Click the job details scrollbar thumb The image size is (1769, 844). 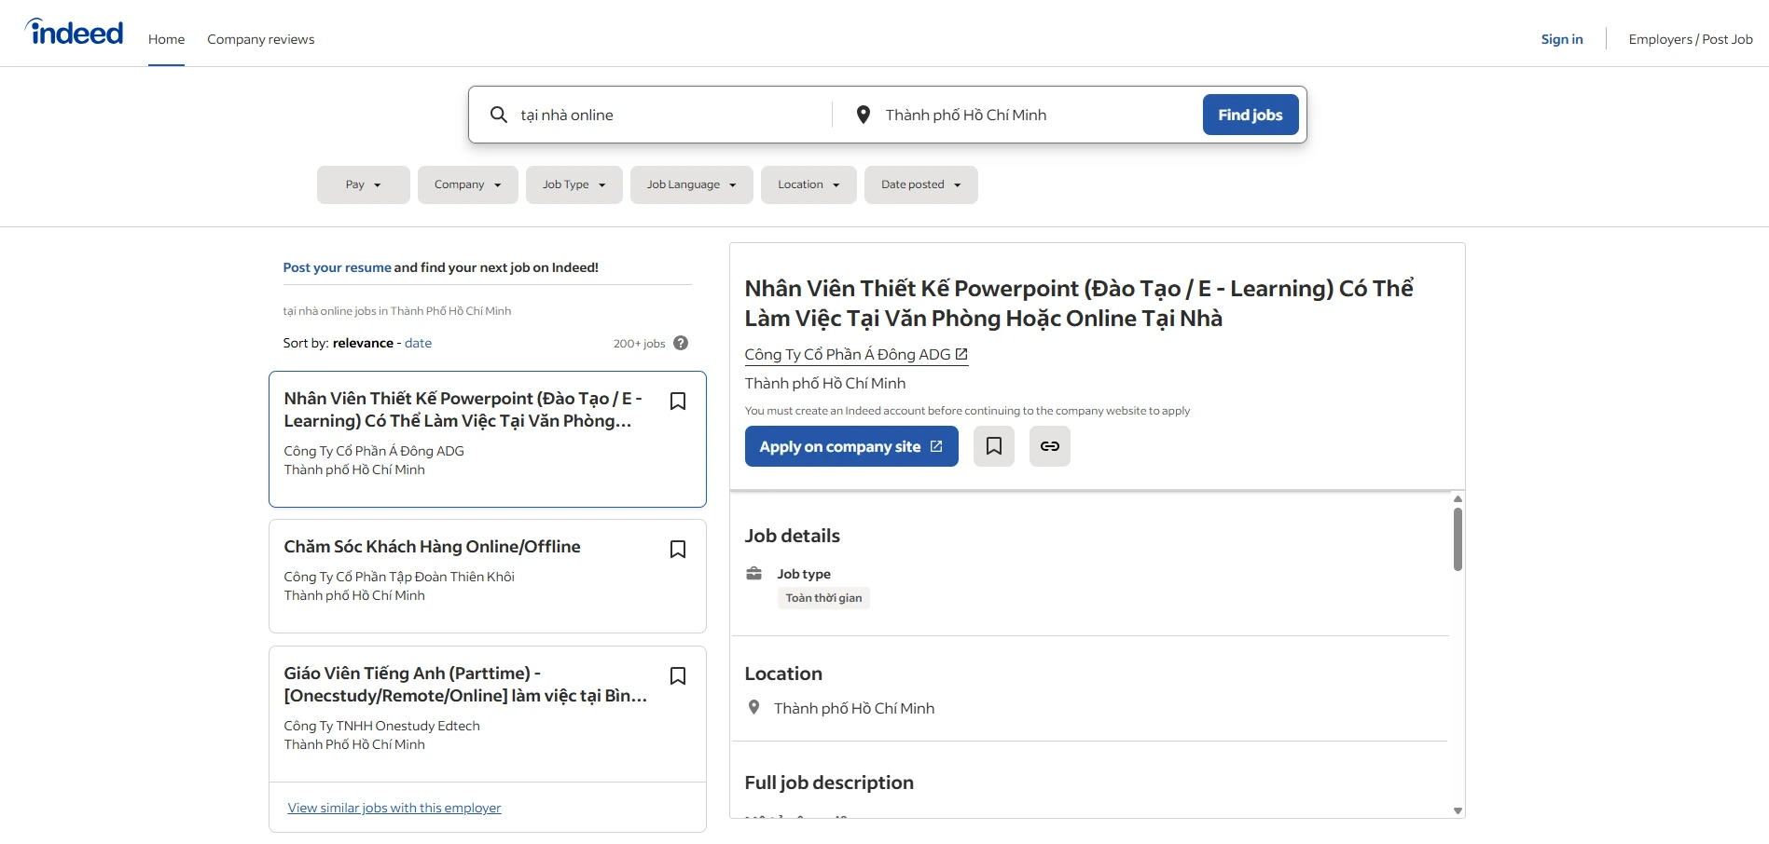[1458, 538]
